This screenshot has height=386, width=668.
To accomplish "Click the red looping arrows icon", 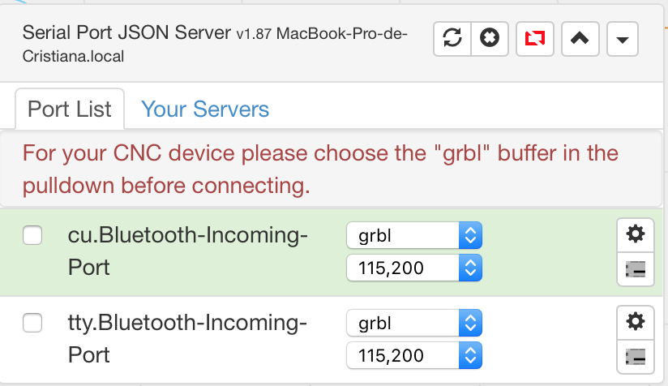I will [x=535, y=39].
